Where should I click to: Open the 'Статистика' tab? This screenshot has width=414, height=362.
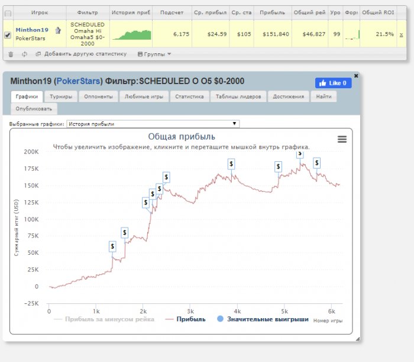190,97
